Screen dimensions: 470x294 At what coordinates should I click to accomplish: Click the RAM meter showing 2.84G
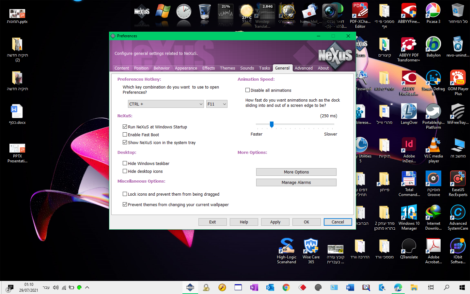[x=267, y=12]
